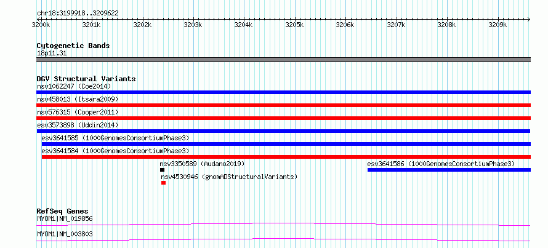Click the 3203k ruler tick label
Viewport: 548px width, 248px height.
pos(193,25)
